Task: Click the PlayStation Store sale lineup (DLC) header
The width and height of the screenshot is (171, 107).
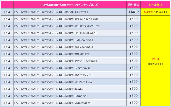Action: click(x=70, y=5)
